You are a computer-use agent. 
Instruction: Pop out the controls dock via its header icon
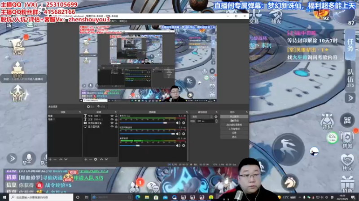(246, 112)
